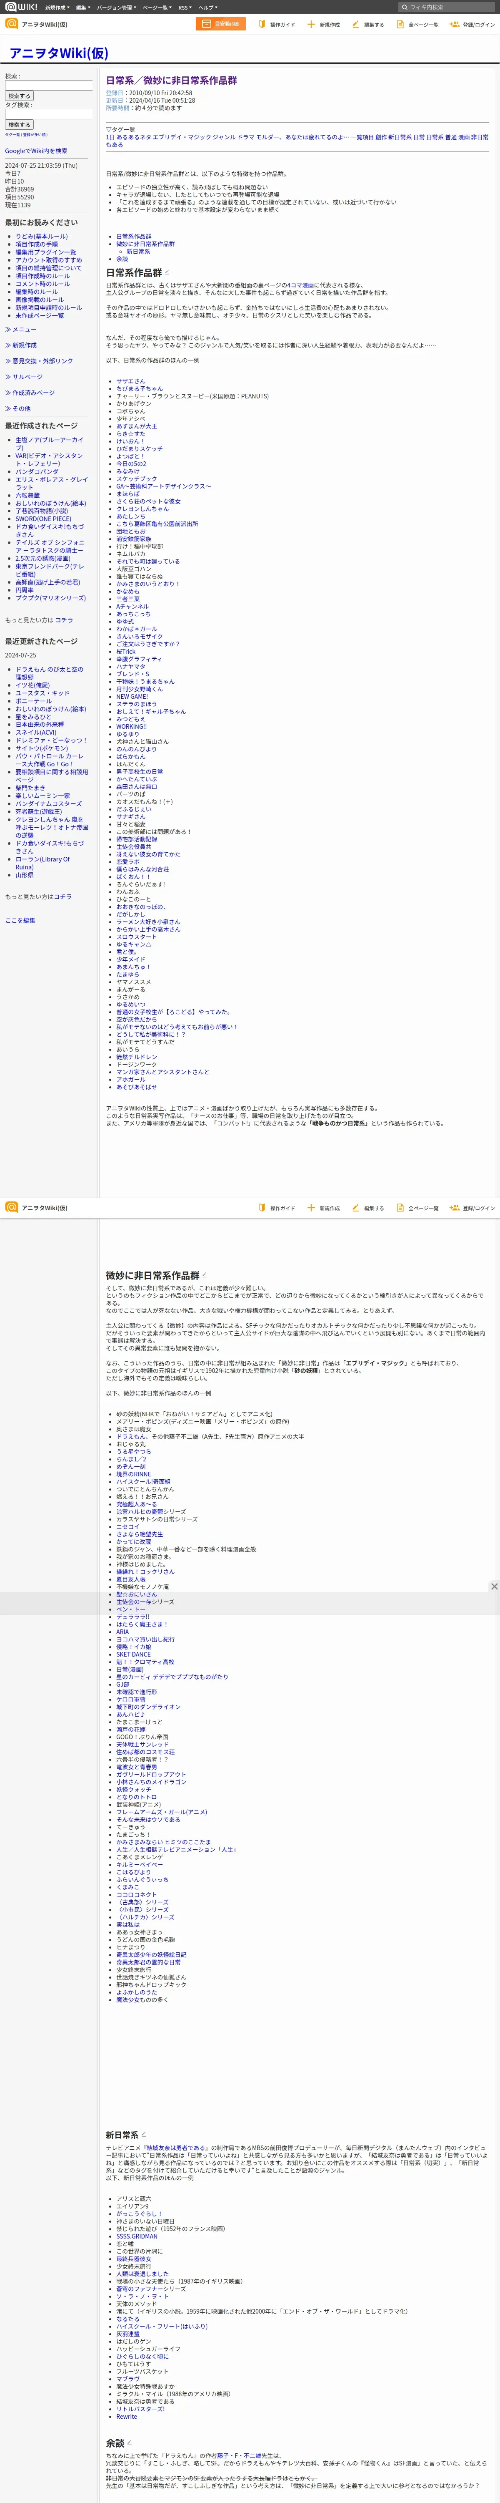Expand the 意見交換・外部リンク sidebar section
The width and height of the screenshot is (500, 2503).
[x=39, y=360]
